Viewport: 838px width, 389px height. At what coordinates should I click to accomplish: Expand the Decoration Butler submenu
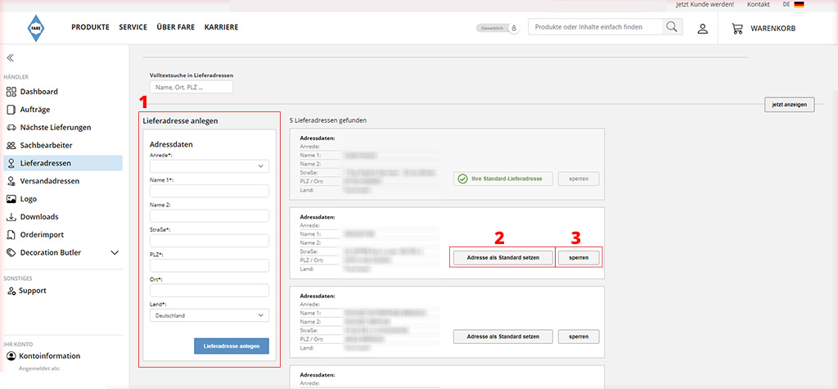click(115, 253)
